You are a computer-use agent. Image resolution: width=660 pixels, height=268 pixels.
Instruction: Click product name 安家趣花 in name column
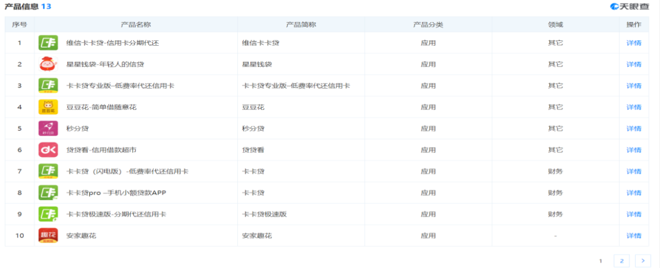pos(81,236)
